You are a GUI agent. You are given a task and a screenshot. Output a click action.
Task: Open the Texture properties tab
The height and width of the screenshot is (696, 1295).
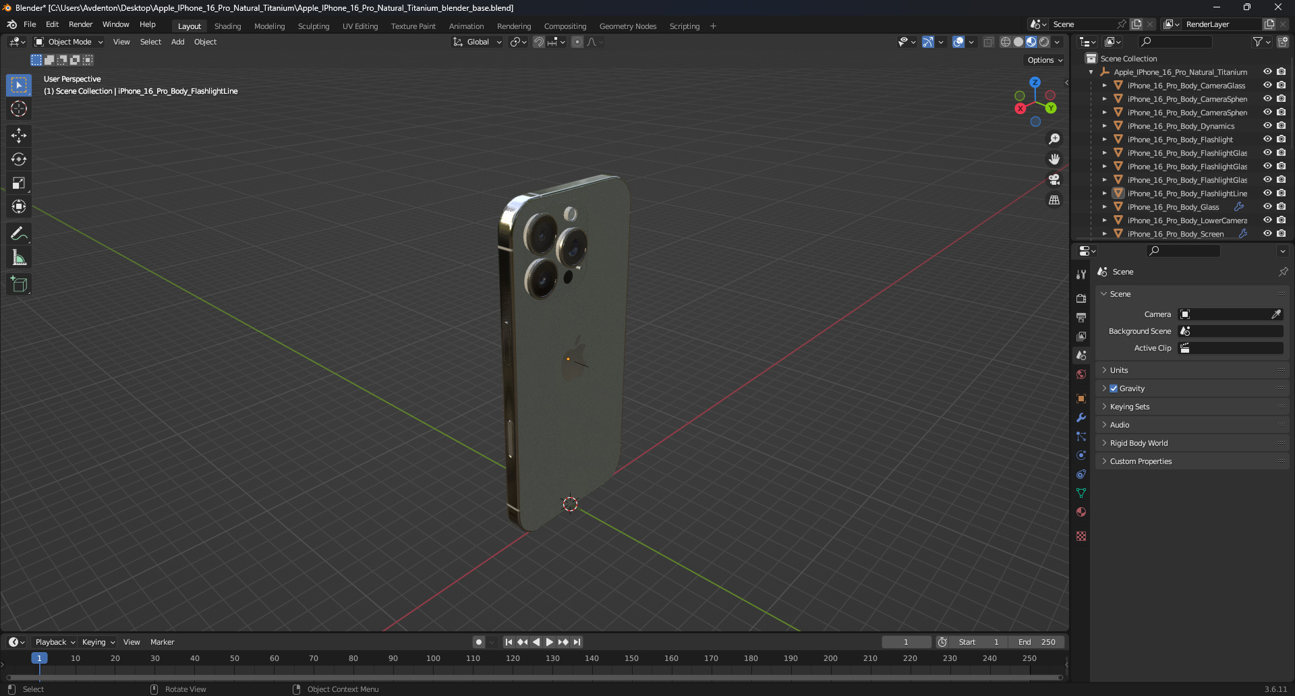pyautogui.click(x=1081, y=536)
